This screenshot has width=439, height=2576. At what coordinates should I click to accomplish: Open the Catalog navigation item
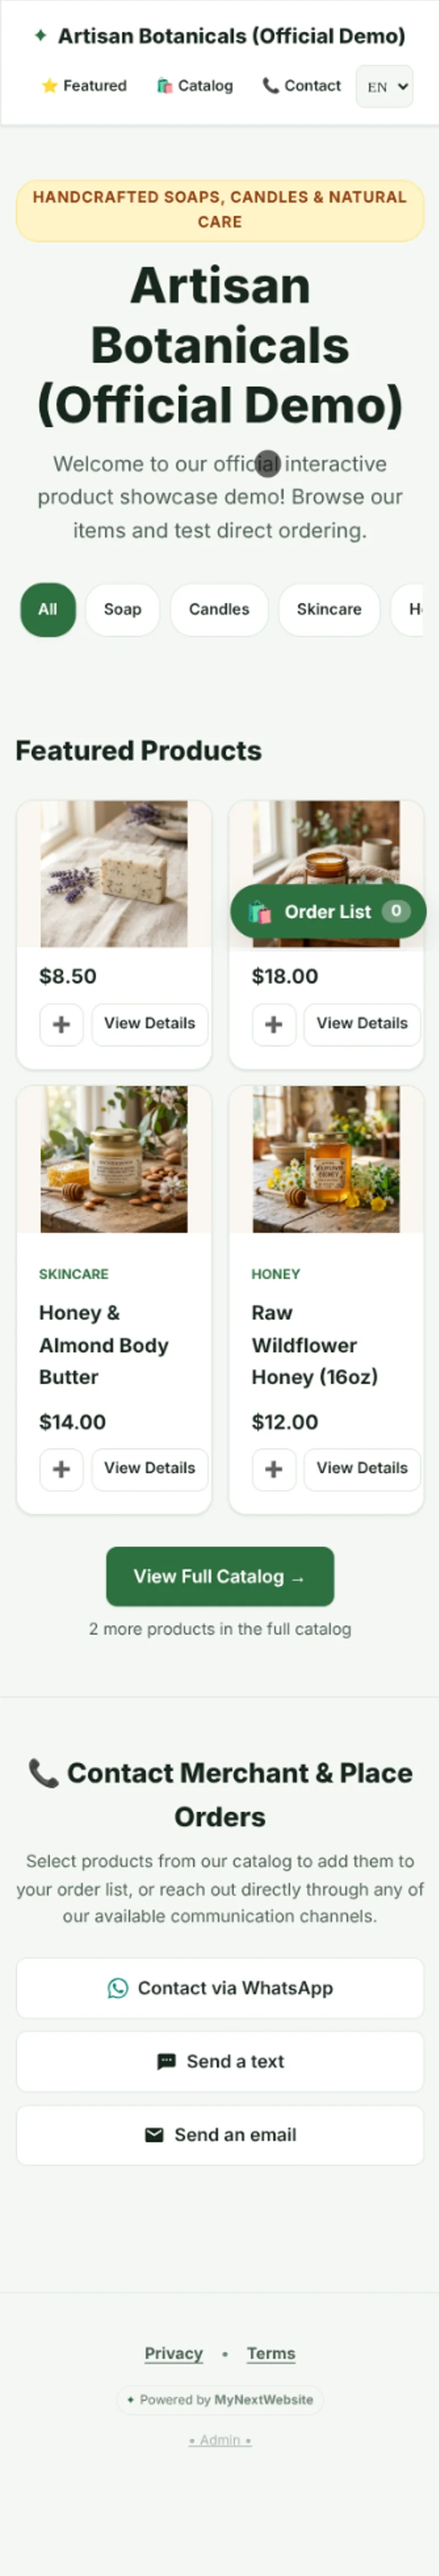point(195,86)
